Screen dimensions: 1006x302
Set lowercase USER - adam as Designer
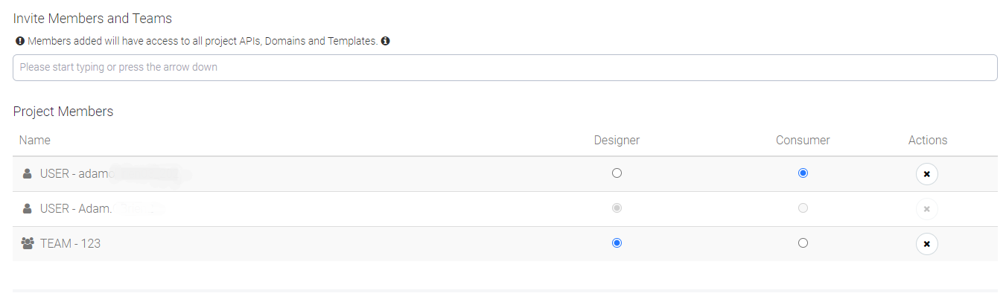(x=617, y=173)
